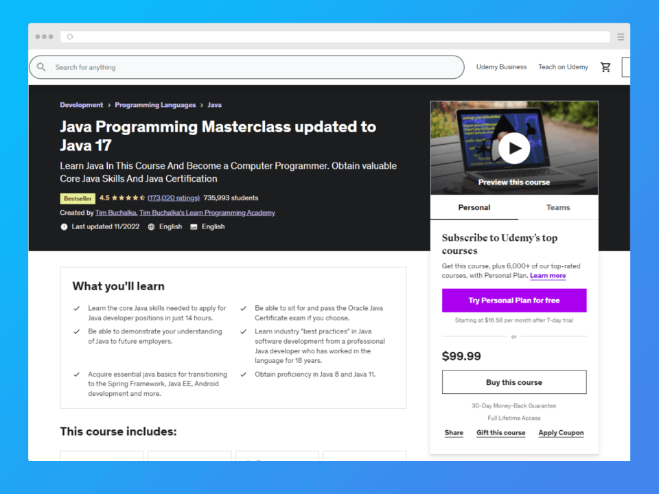Click the star rating icons

pyautogui.click(x=128, y=198)
